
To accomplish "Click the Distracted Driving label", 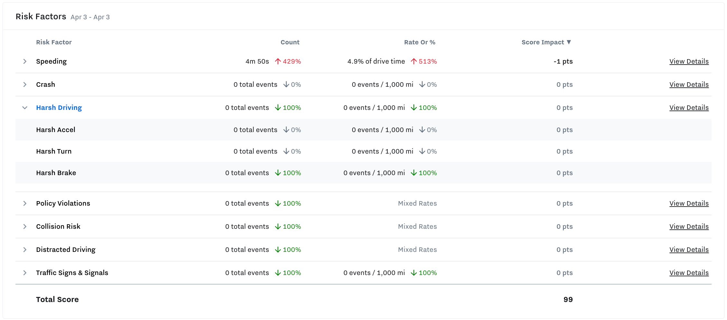I will coord(66,250).
